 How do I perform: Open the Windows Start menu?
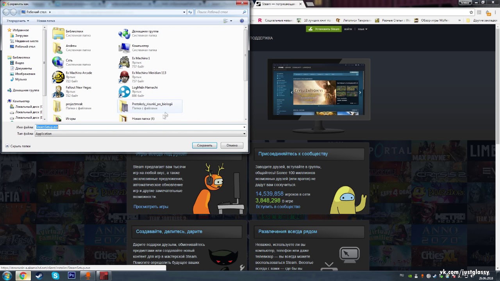[x=7, y=276]
